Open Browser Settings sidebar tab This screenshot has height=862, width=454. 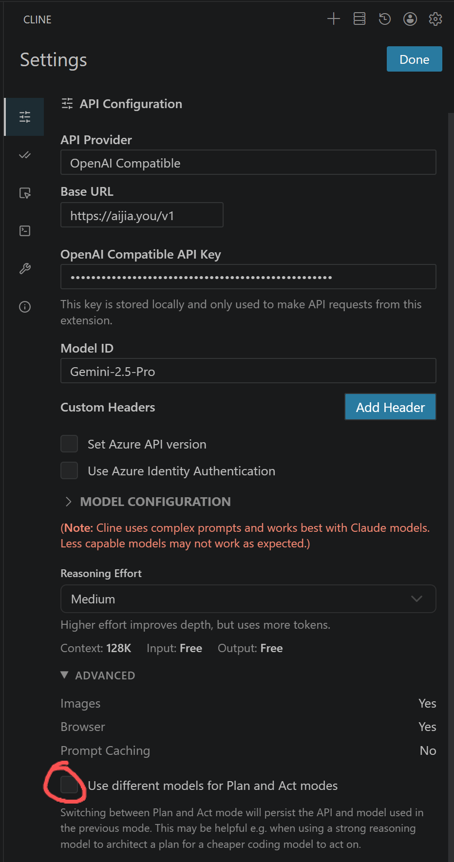pyautogui.click(x=25, y=193)
